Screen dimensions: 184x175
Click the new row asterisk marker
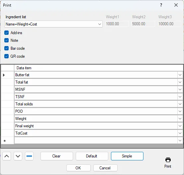tap(5, 141)
